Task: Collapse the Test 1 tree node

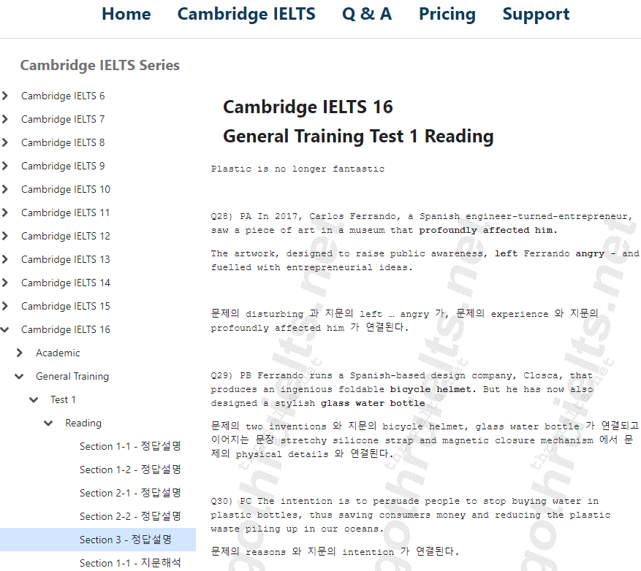Action: point(34,399)
